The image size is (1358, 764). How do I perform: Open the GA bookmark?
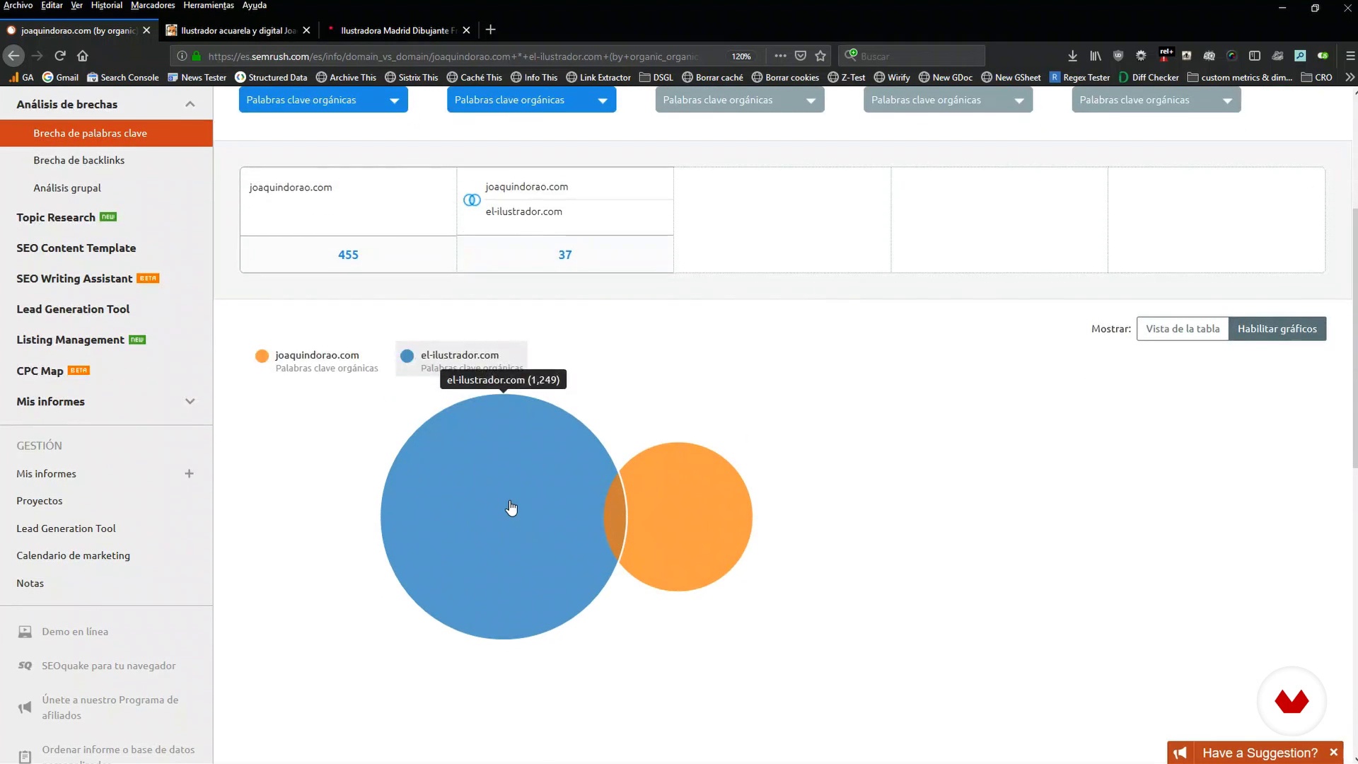click(21, 77)
